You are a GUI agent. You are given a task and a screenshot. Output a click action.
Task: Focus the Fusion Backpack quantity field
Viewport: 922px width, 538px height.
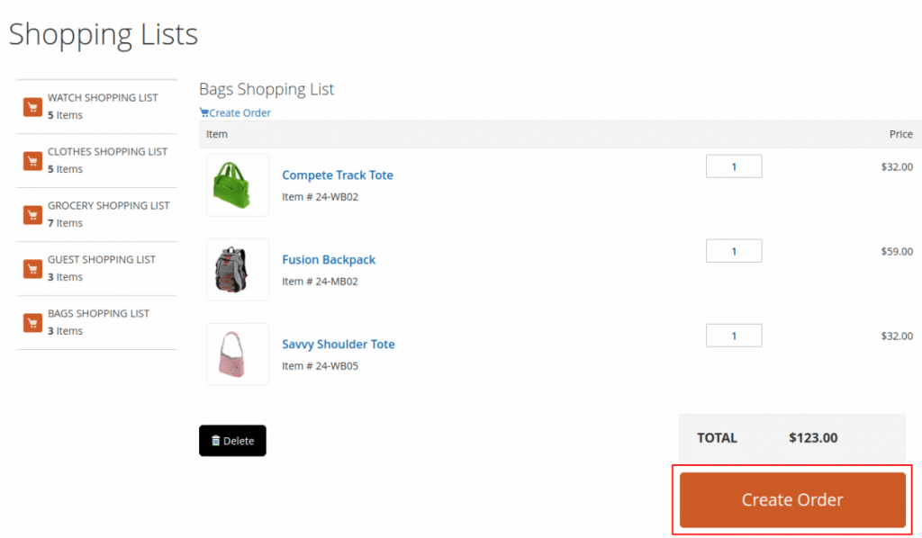(734, 251)
